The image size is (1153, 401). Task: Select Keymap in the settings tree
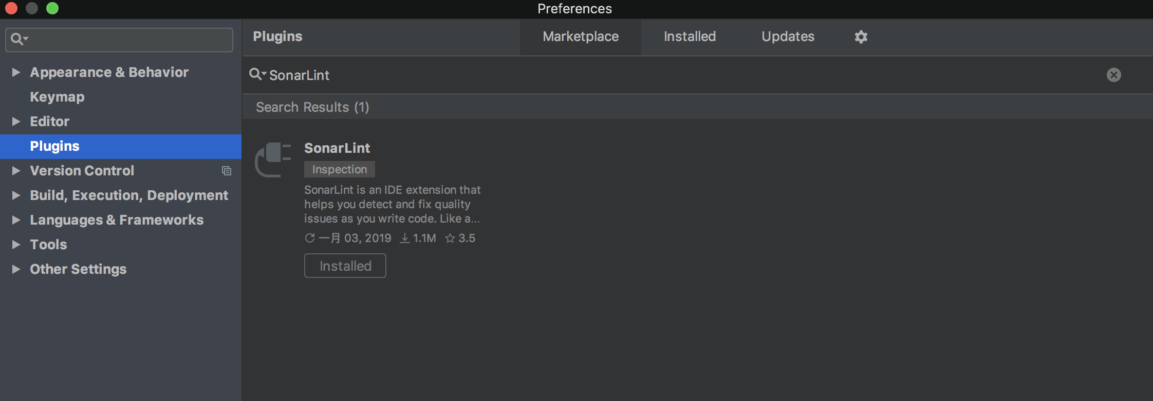(x=57, y=97)
